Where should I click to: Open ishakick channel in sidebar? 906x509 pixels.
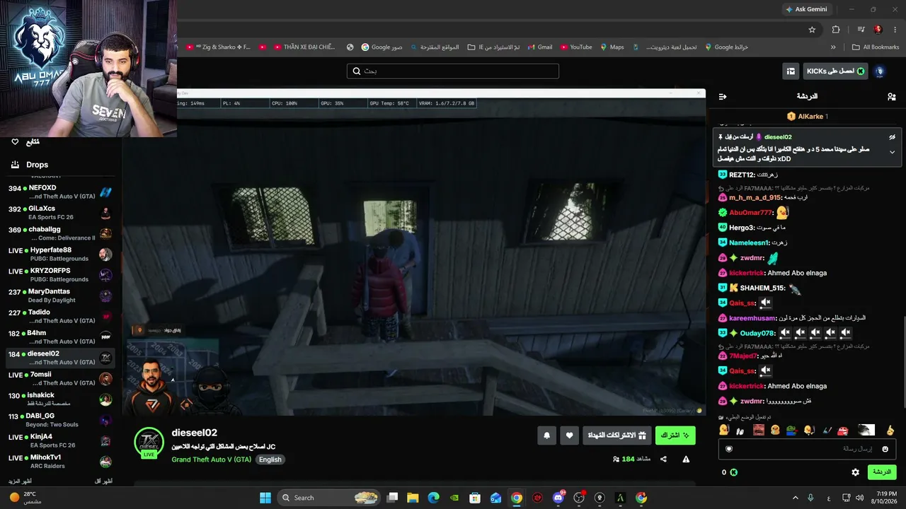[x=59, y=399]
